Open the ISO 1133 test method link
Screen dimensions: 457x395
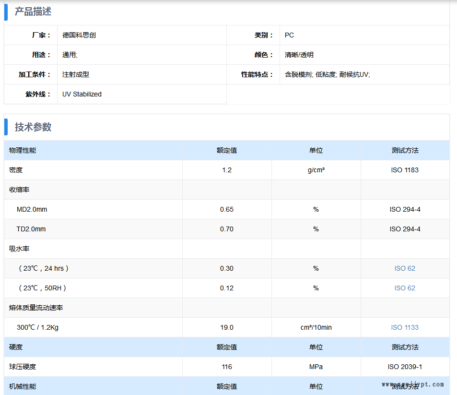(x=405, y=327)
